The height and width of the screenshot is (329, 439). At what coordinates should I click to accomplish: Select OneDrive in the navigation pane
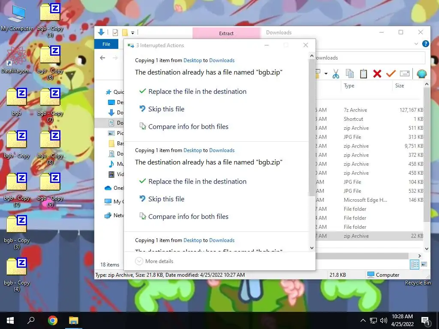(114, 188)
